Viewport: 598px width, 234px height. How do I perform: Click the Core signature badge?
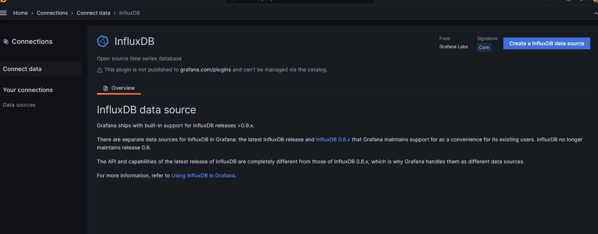484,47
